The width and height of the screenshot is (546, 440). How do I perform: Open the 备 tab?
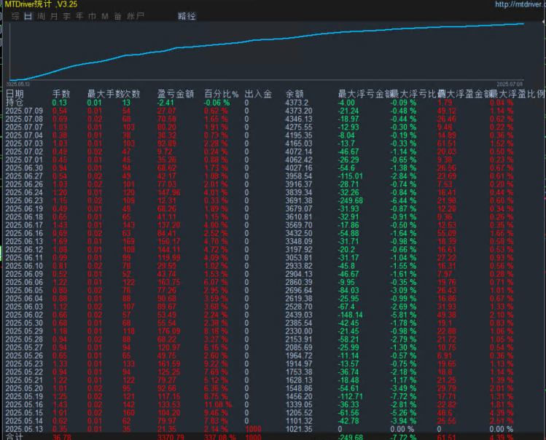pos(117,16)
